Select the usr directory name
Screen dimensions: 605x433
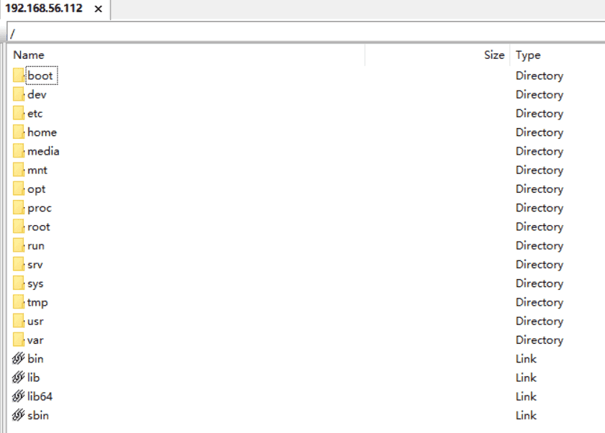35,322
